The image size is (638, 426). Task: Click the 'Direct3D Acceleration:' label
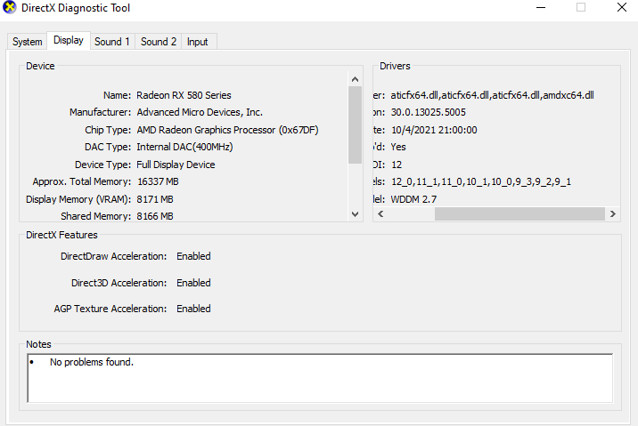click(x=119, y=283)
